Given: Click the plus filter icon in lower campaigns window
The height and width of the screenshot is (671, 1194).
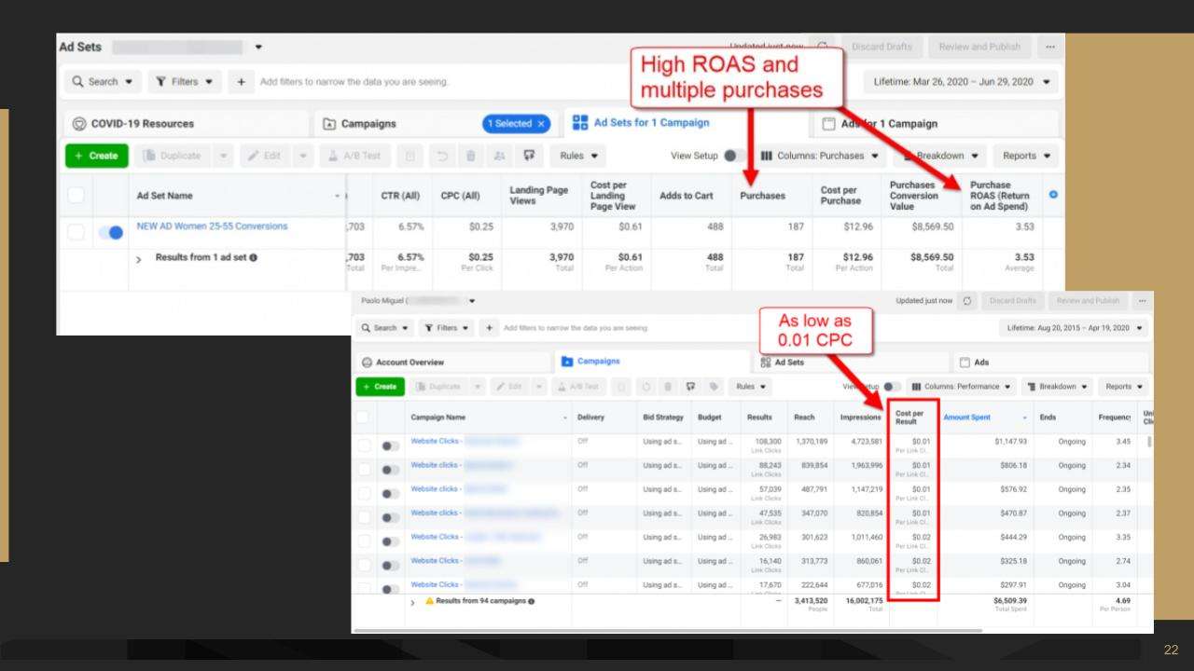Looking at the screenshot, I should pos(490,328).
